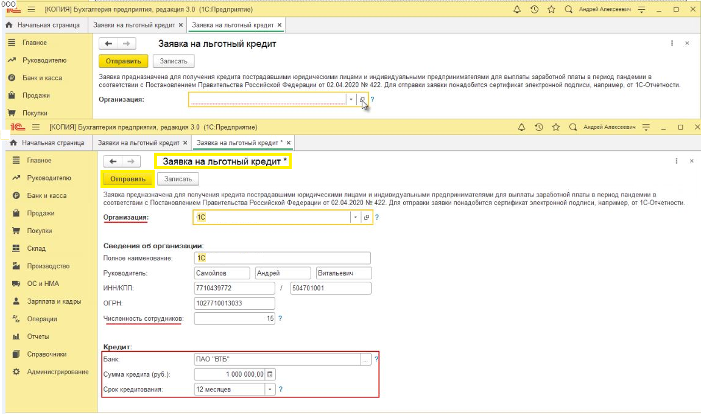The height and width of the screenshot is (415, 701).
Task: Go back arrow in upper form
Action: click(x=108, y=43)
